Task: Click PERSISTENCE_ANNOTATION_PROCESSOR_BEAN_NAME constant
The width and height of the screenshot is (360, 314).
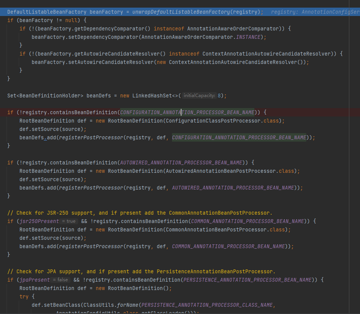Action: 247,280
